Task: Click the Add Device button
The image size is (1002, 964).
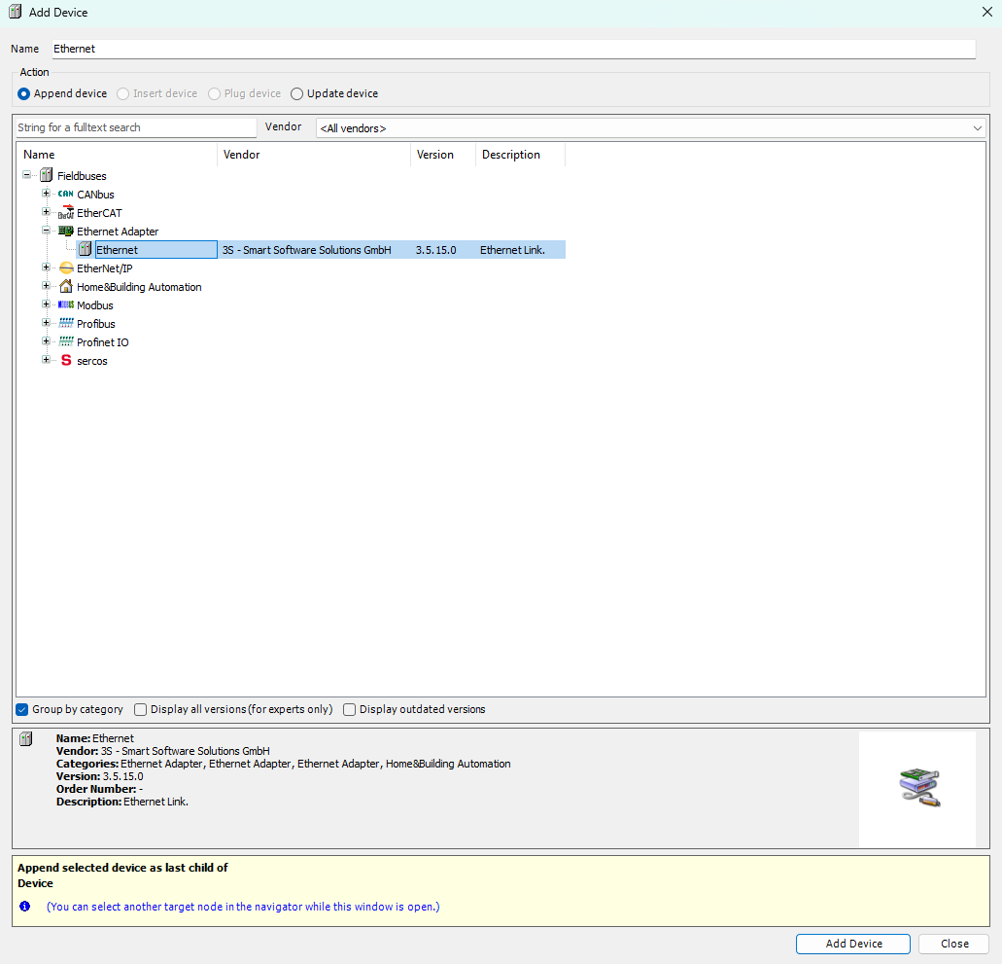Action: (852, 944)
